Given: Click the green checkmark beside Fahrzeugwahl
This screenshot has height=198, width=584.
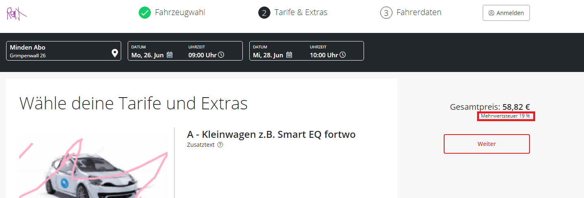Looking at the screenshot, I should [144, 13].
